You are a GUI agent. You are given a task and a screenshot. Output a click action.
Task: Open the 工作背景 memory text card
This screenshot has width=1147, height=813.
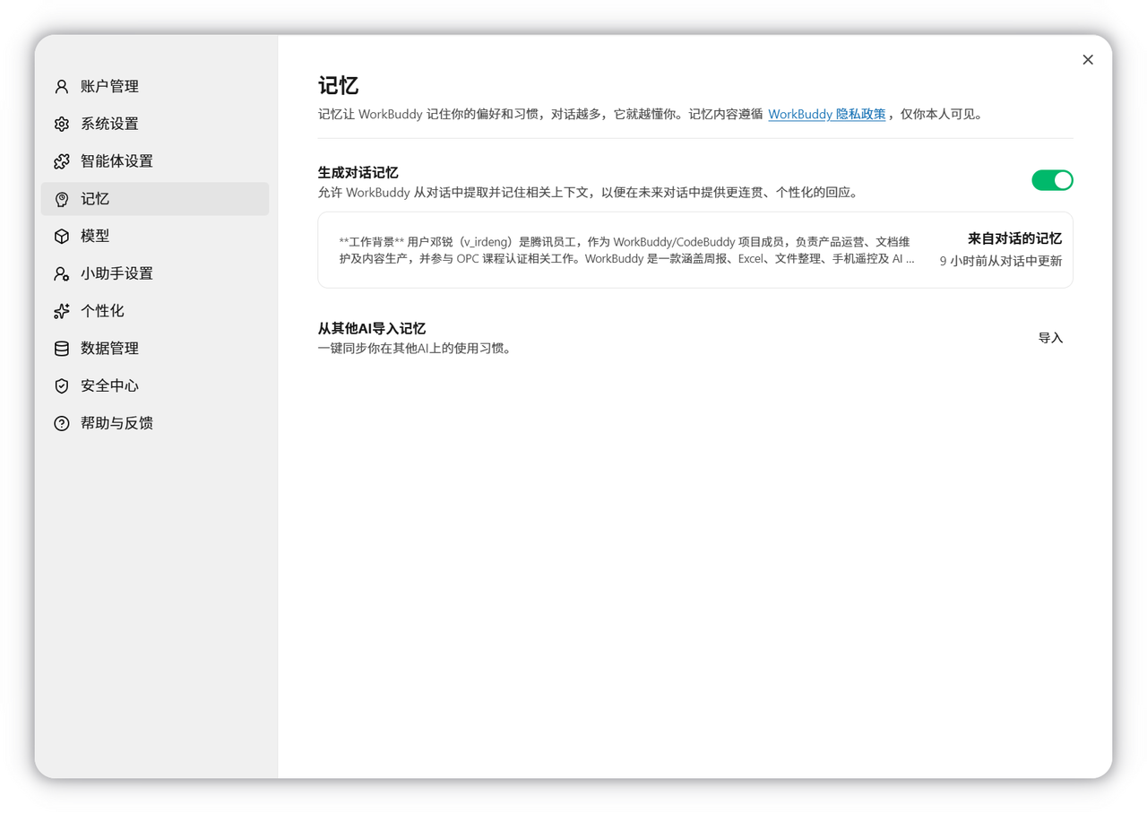695,250
